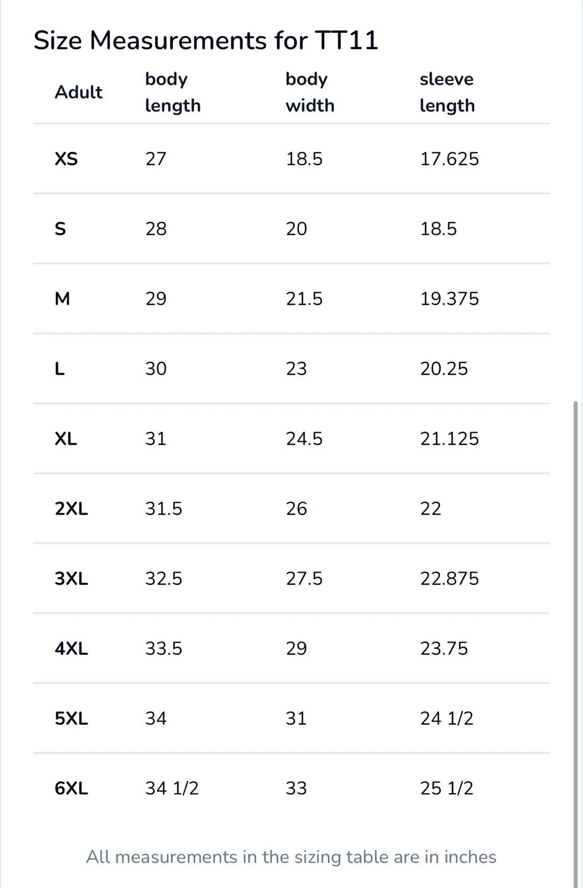Click the body width column header
The width and height of the screenshot is (583, 888).
(310, 92)
